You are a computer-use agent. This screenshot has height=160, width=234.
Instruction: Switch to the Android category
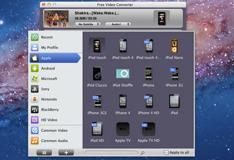tap(55, 69)
